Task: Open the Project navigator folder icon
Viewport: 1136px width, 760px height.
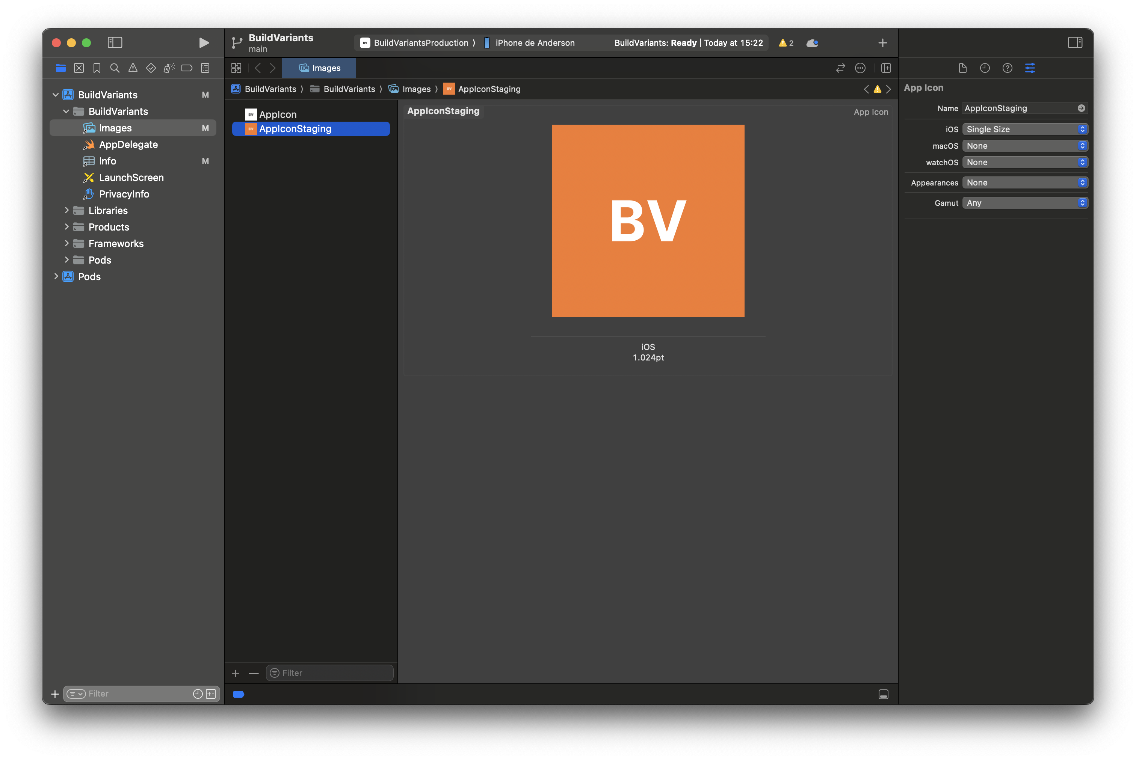Action: [x=60, y=68]
